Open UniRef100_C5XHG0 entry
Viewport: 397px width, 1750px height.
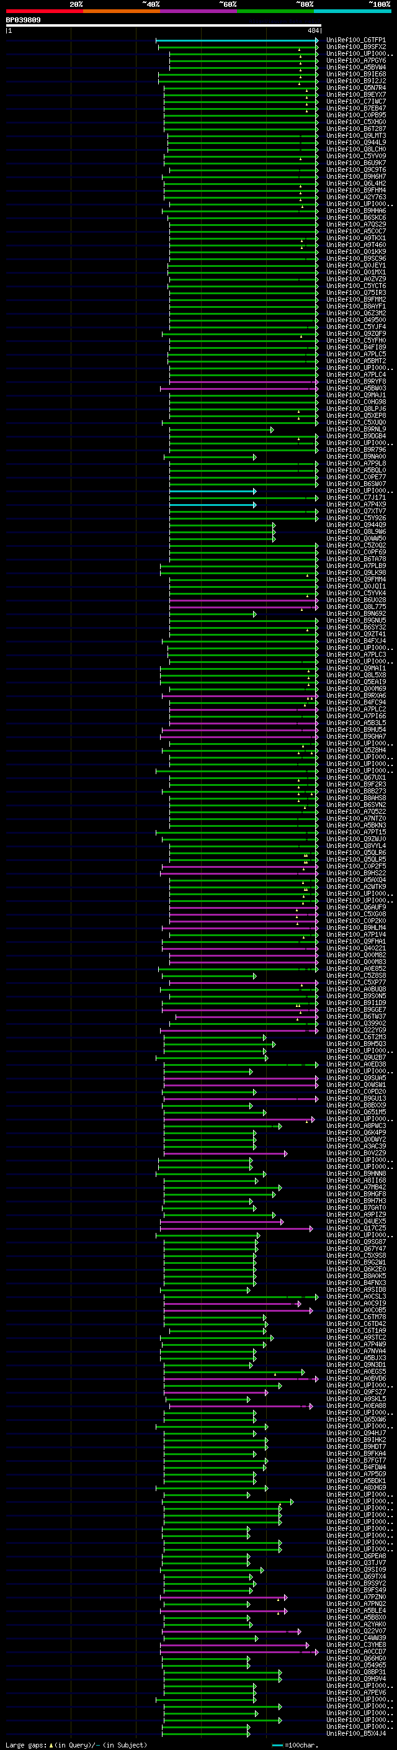click(356, 122)
